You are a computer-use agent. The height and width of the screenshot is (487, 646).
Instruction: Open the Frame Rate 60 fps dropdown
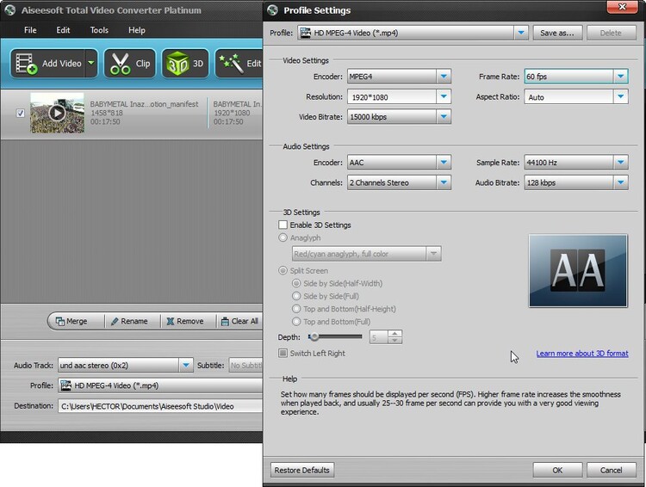620,77
